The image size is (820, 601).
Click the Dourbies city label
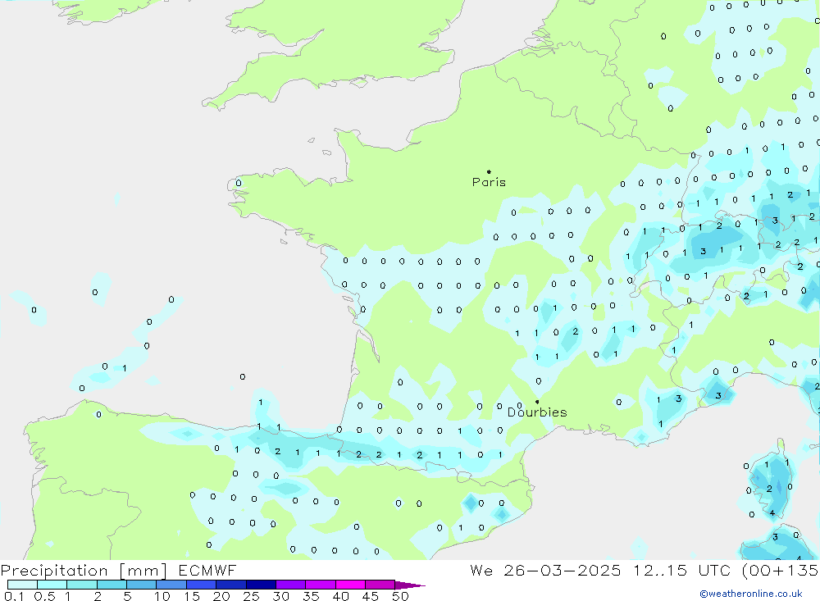(537, 412)
